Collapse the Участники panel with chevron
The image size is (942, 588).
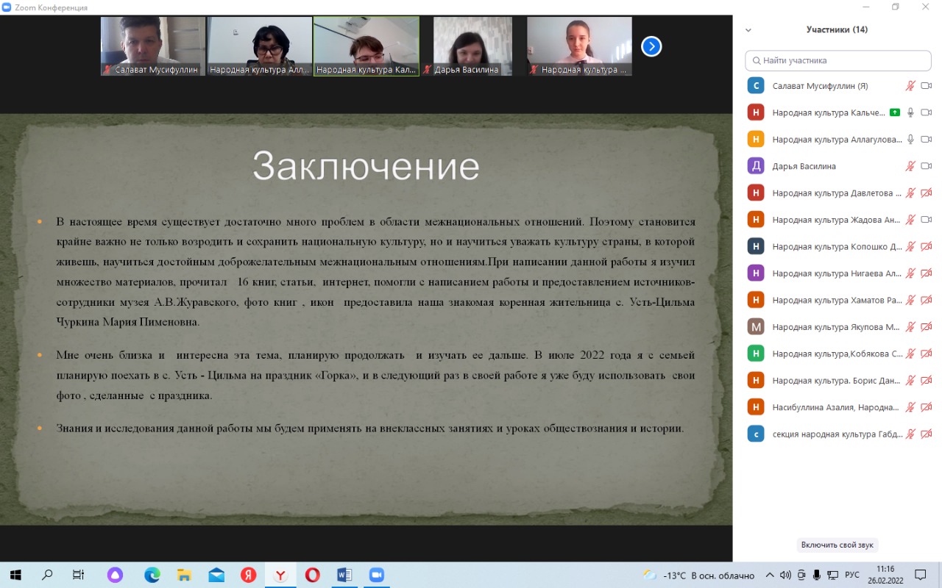coord(748,30)
